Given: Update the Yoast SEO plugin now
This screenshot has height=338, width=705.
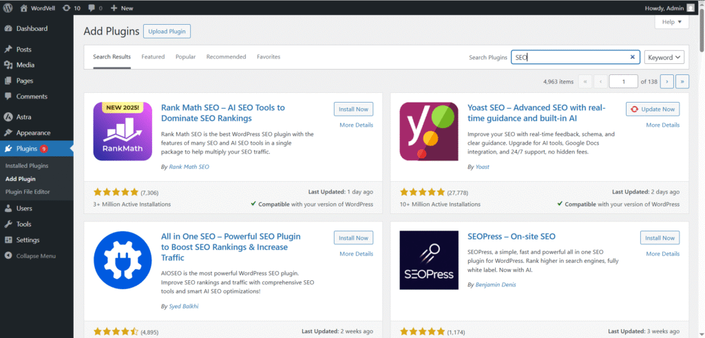Looking at the screenshot, I should coord(653,109).
